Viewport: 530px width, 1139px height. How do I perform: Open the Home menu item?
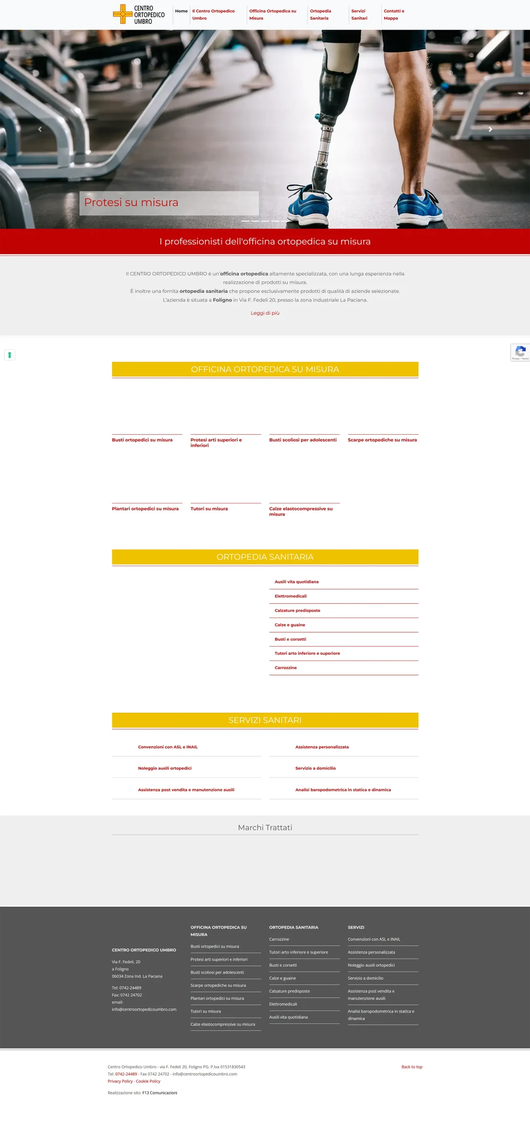click(x=181, y=11)
